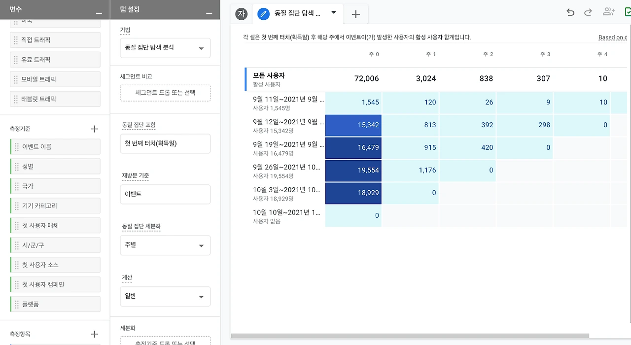Click the pencil edit icon on tab
The width and height of the screenshot is (631, 345).
(264, 14)
